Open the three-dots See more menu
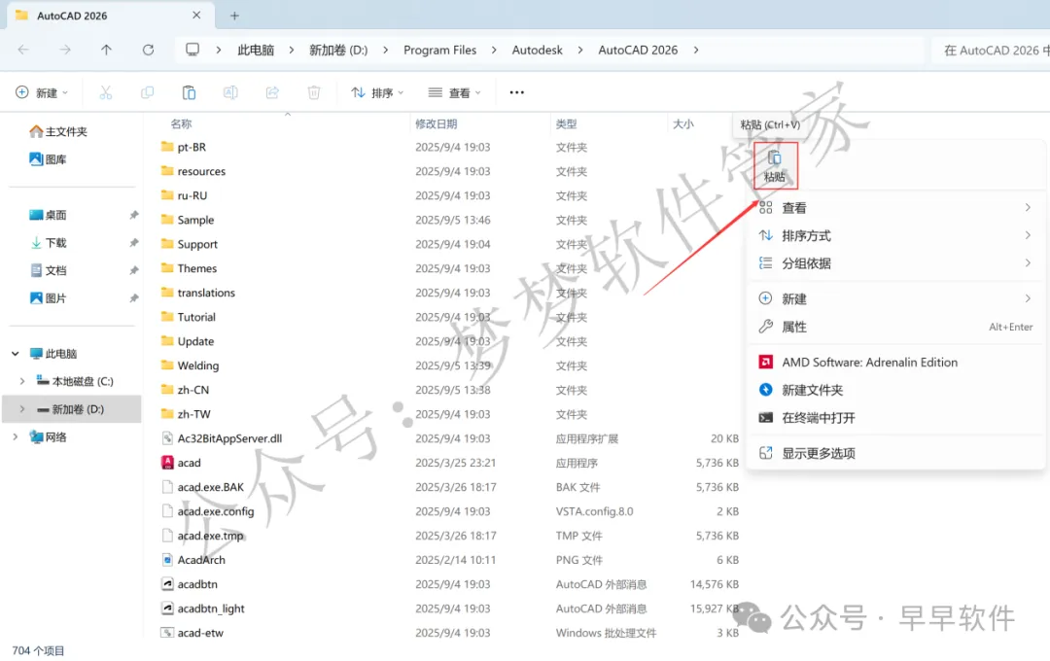 (x=516, y=92)
